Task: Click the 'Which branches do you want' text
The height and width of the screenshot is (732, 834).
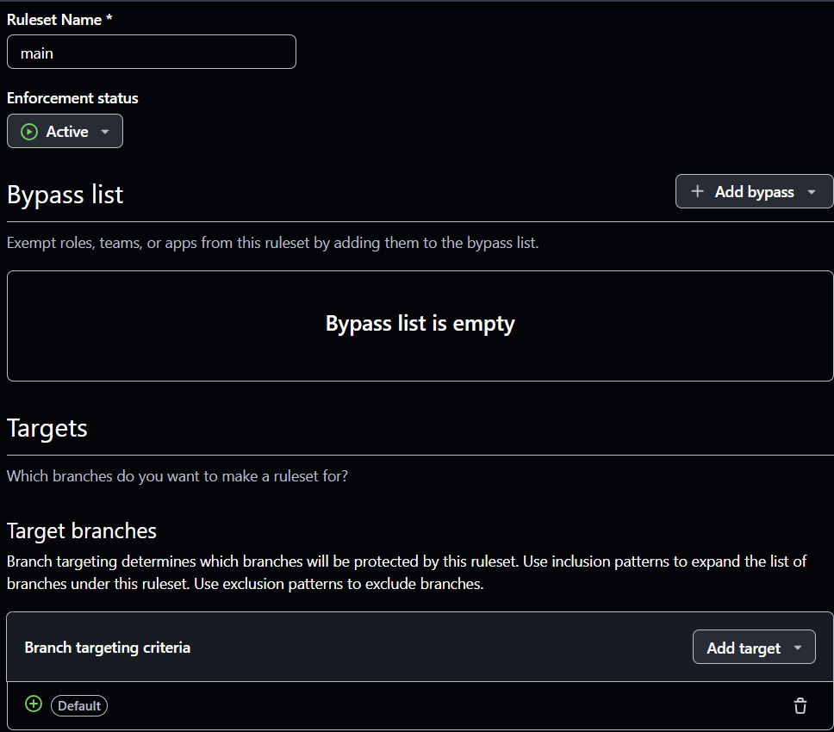Action: (x=177, y=475)
